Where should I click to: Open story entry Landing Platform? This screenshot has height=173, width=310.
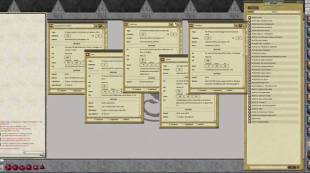(x=263, y=66)
